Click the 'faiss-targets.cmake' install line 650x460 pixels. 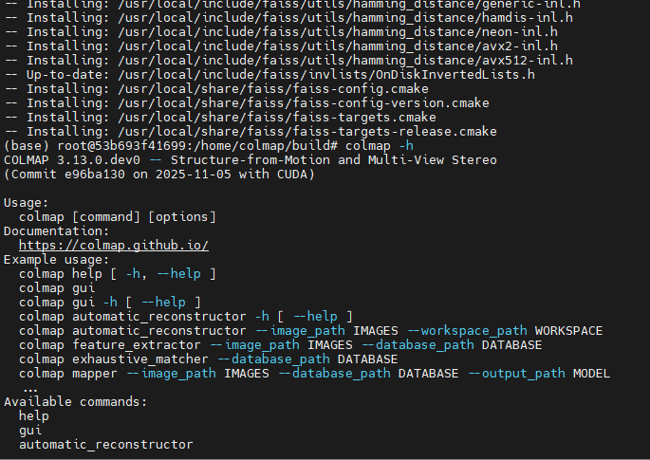point(220,118)
